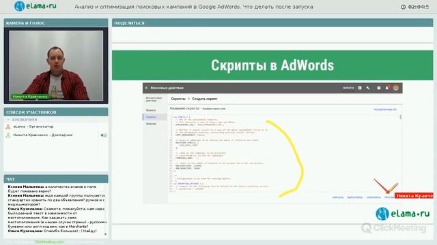
Task: Click the 02:04 session timer
Action: (419, 7)
